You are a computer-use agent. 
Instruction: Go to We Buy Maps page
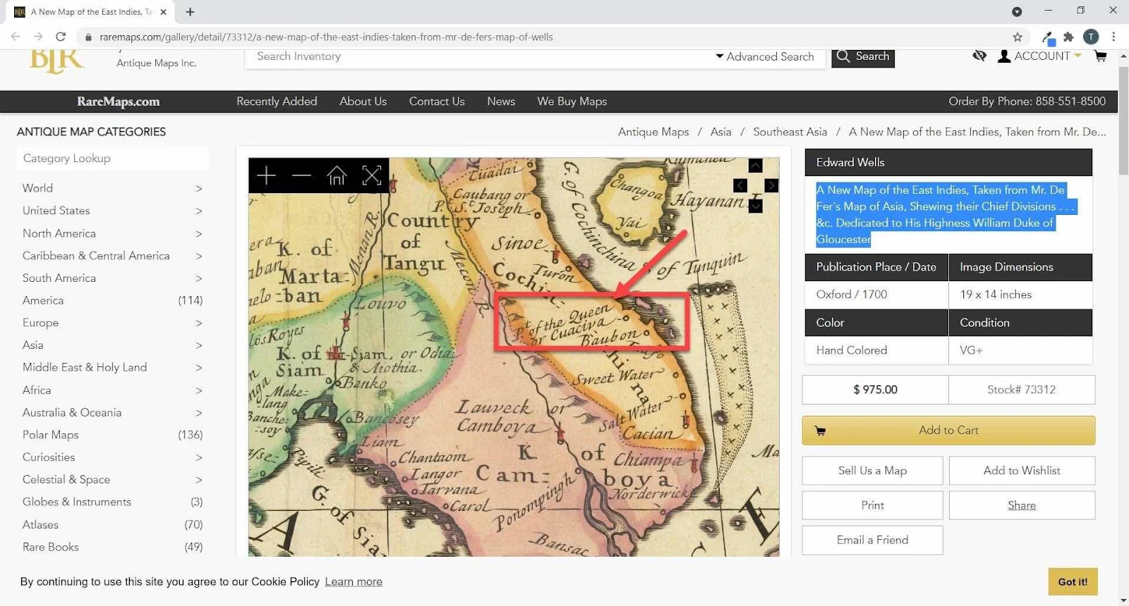tap(572, 101)
